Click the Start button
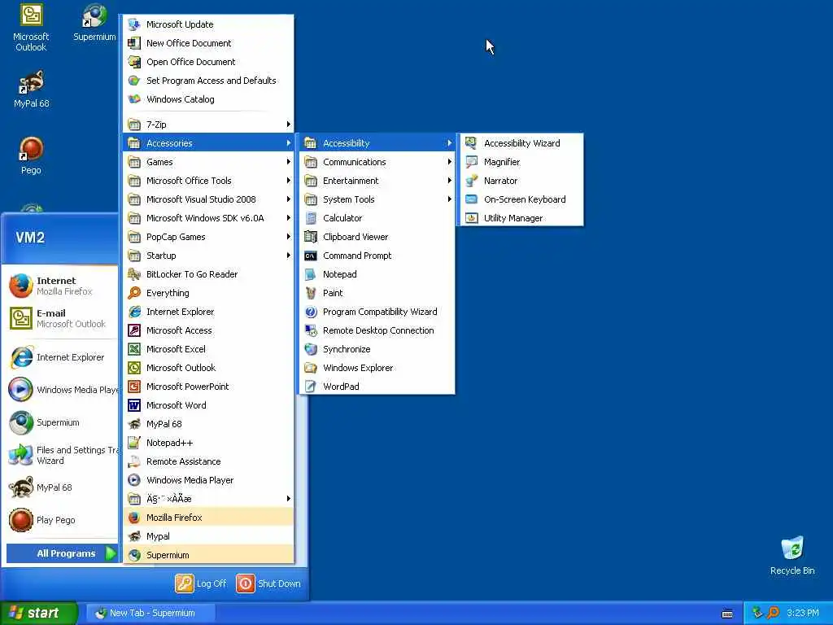 click(x=37, y=613)
